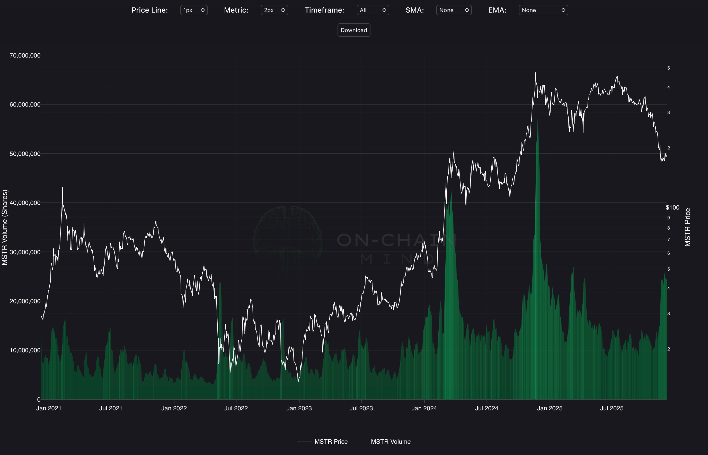Screen dimensions: 708x455
Task: Click the 70,000,000 volume axis tick
Action: pos(25,55)
